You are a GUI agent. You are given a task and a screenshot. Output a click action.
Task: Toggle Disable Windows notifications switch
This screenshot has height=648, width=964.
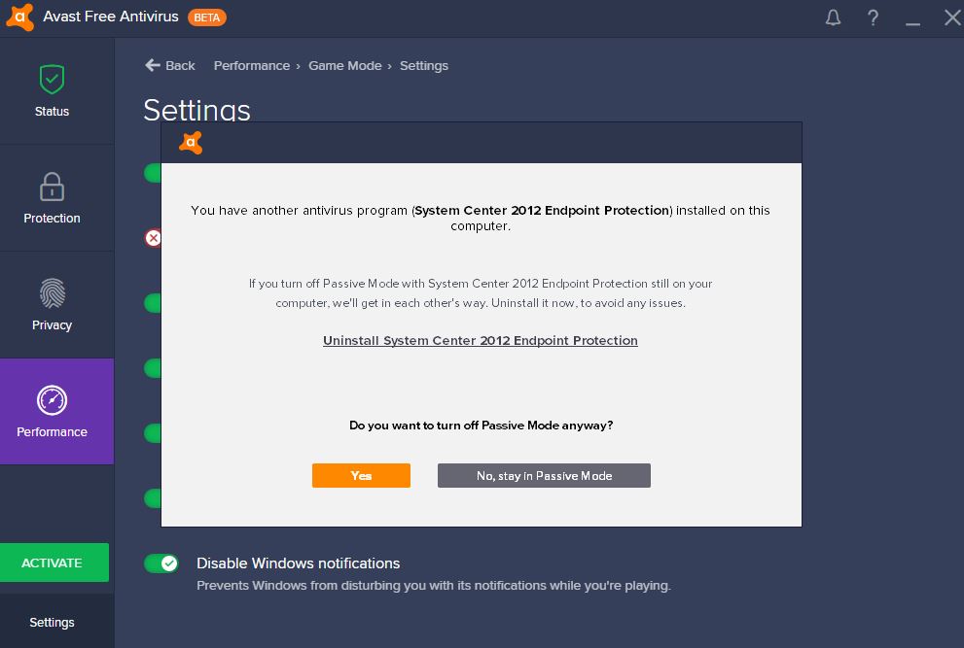tap(161, 563)
